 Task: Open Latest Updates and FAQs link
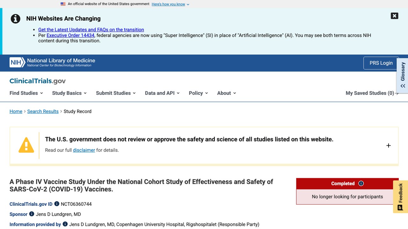click(91, 30)
